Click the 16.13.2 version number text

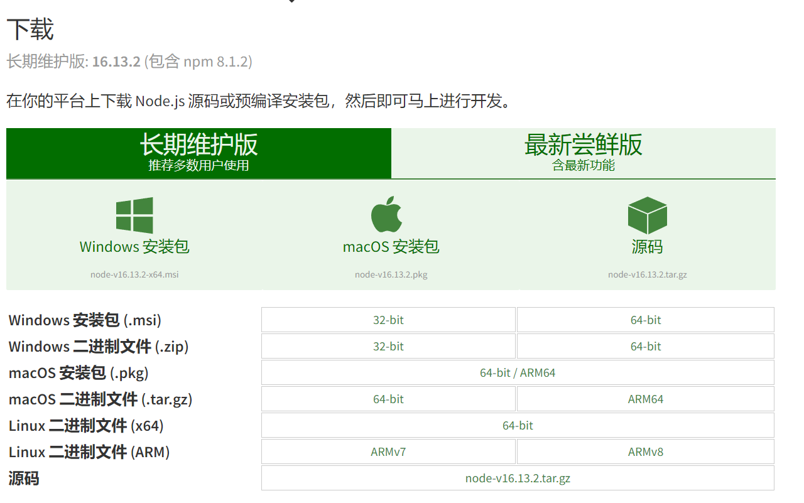116,62
